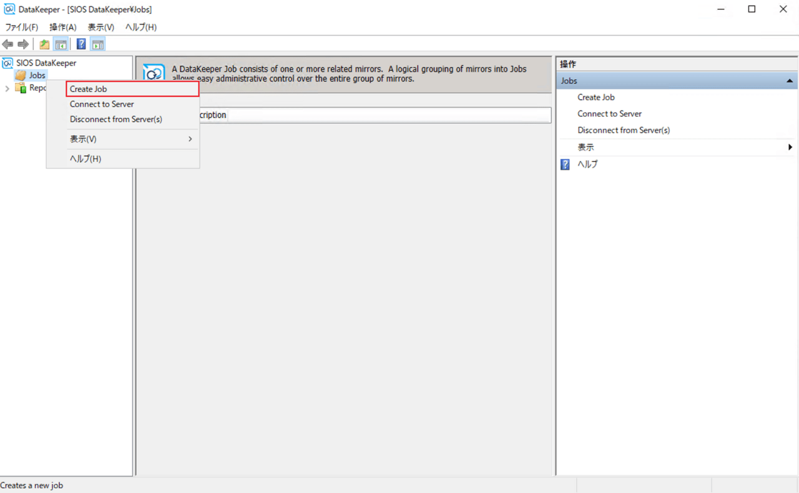Click the Up One Level folder icon
799x493 pixels.
point(44,44)
